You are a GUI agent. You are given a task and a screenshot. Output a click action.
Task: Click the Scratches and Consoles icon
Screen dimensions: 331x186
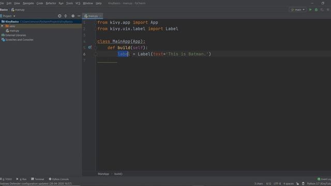point(3,40)
